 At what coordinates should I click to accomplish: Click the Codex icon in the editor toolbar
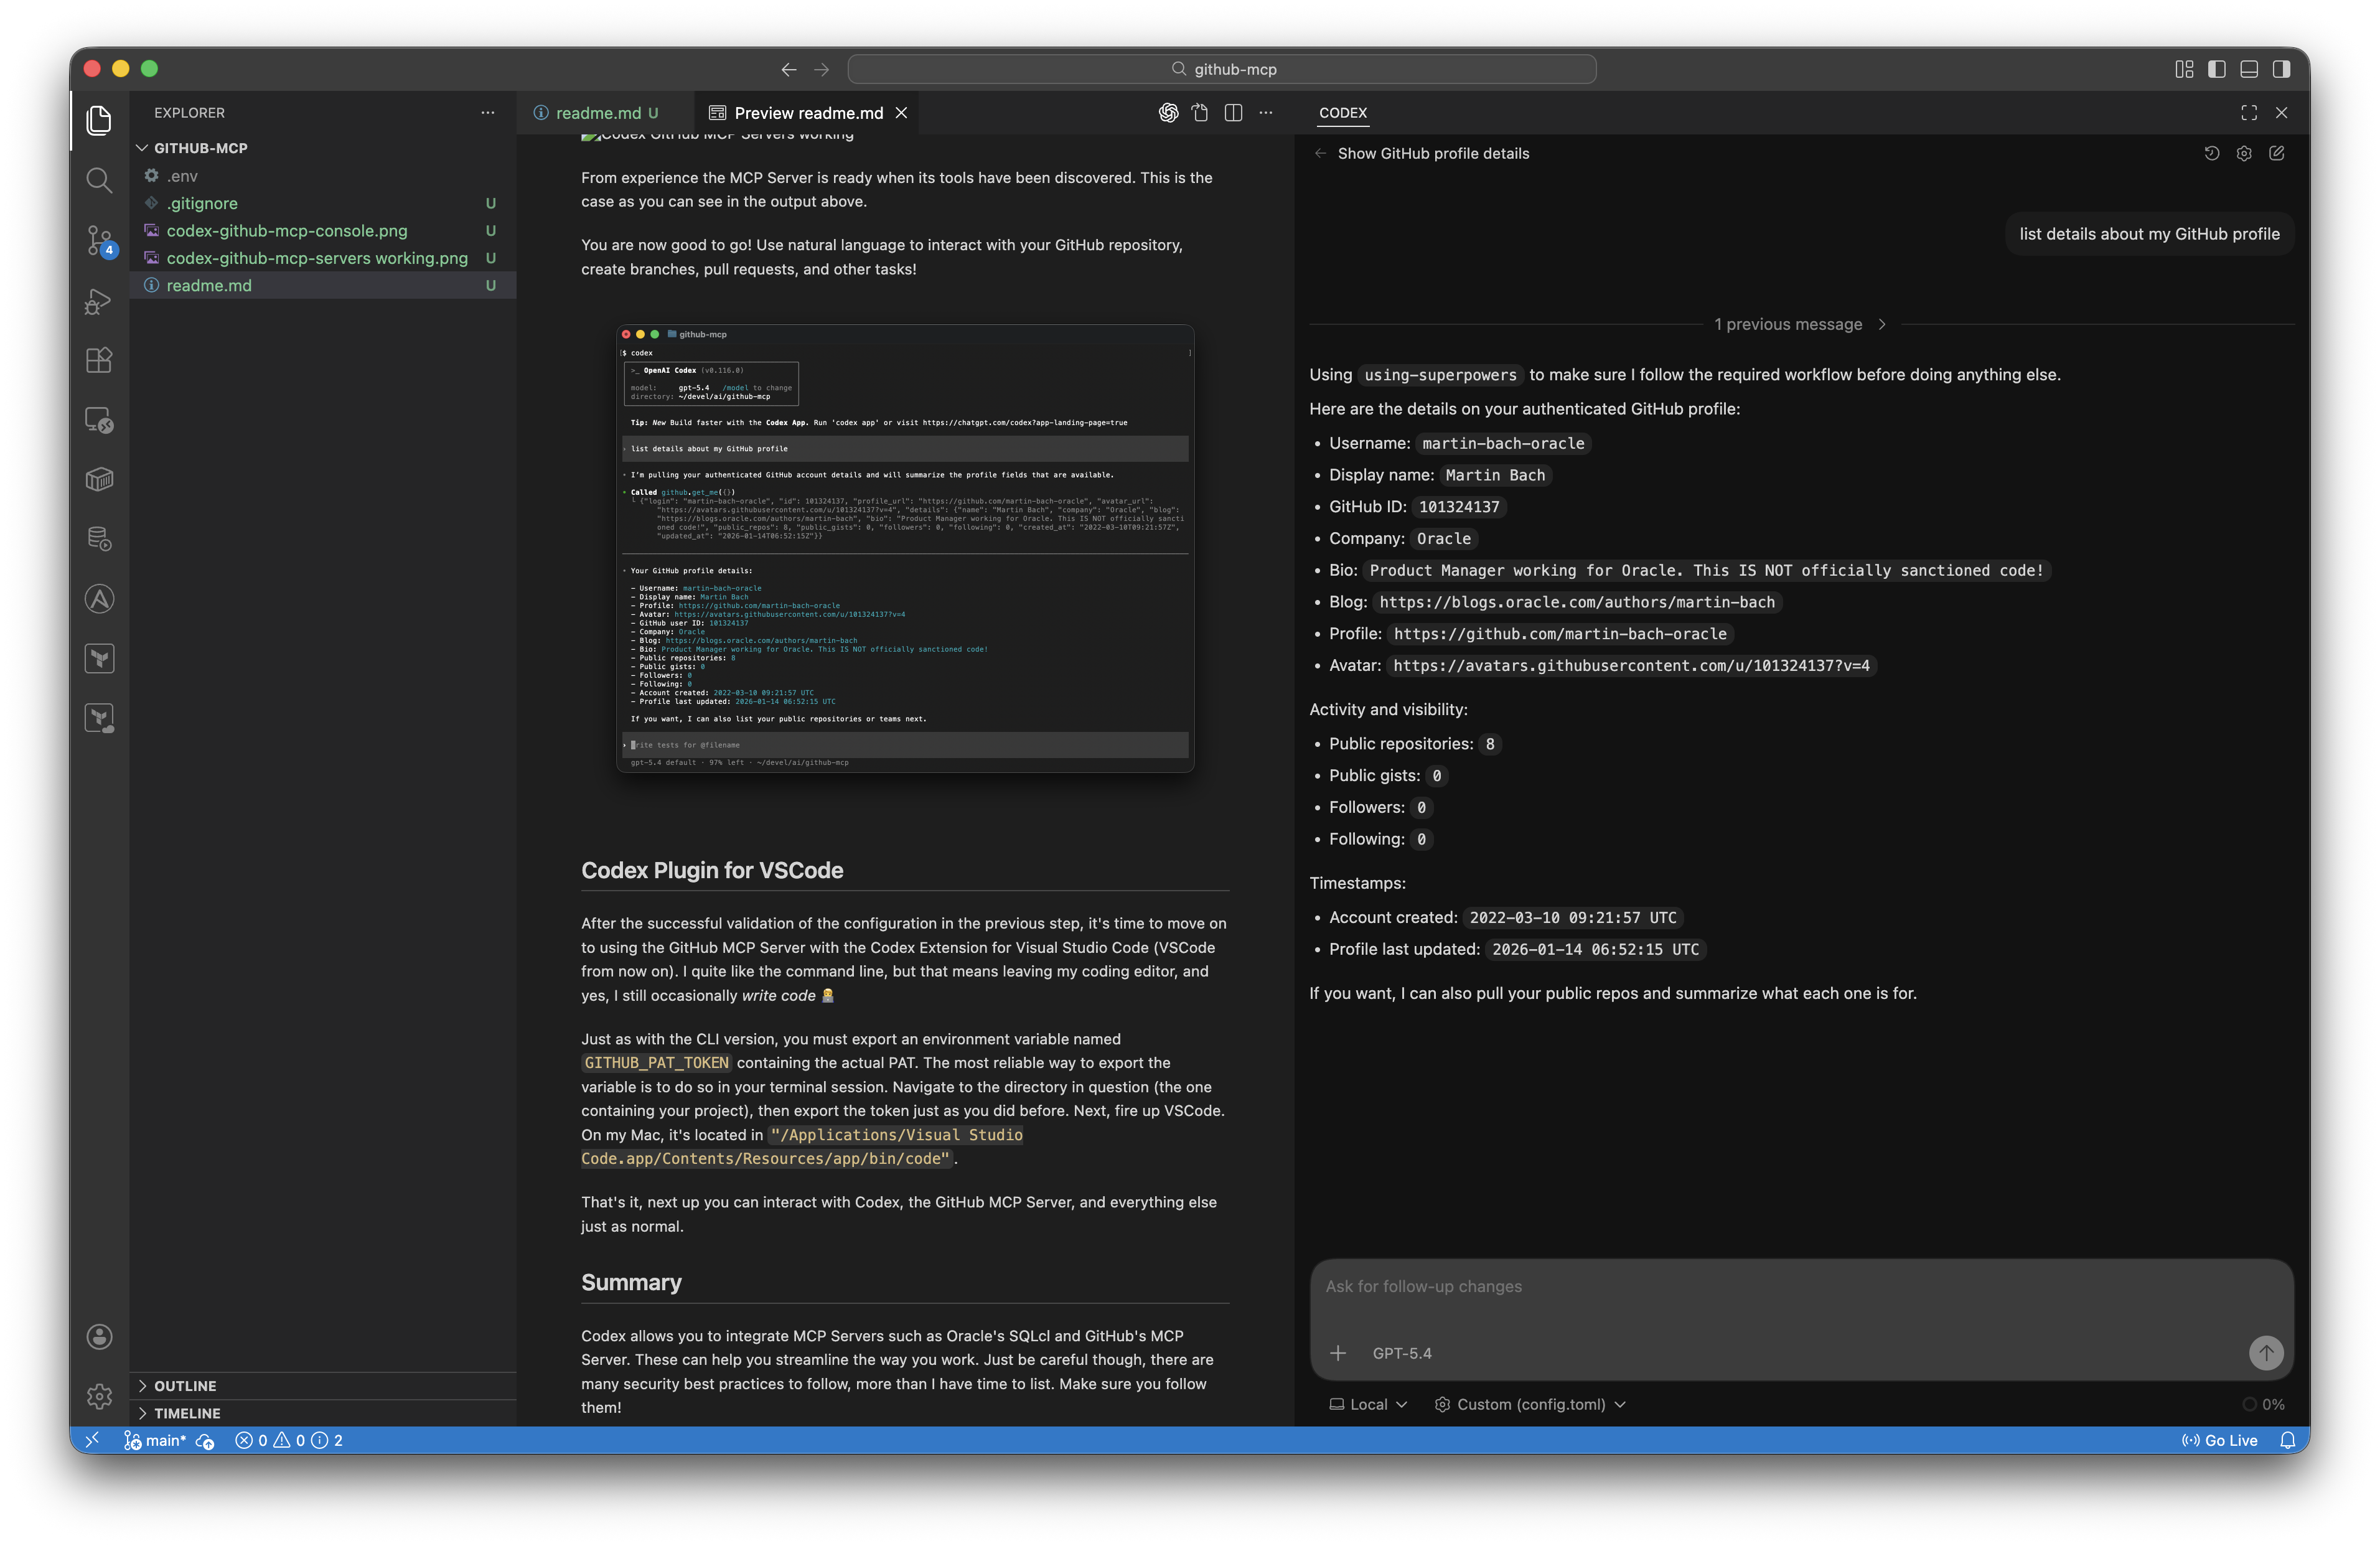point(1168,113)
